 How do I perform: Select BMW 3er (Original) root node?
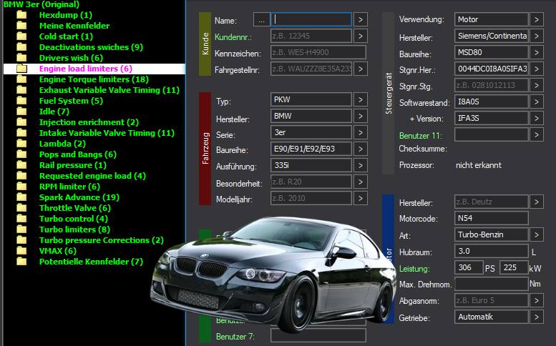click(42, 4)
